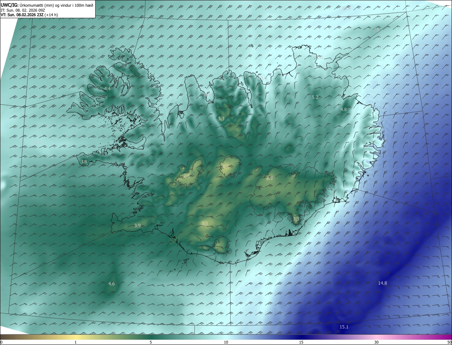The width and height of the screenshot is (452, 345).
Task: Click the color bar tick label 1
Action: [76, 342]
